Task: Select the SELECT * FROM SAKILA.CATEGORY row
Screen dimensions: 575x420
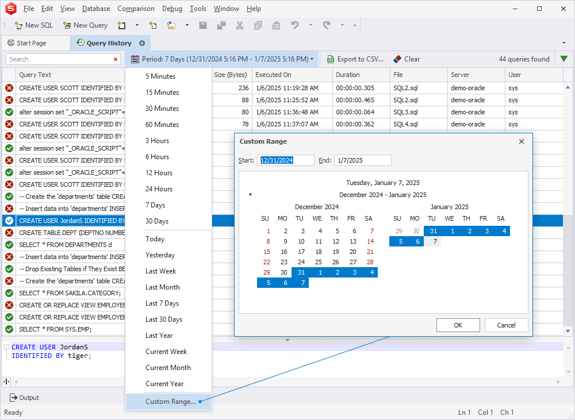Action: (x=70, y=293)
